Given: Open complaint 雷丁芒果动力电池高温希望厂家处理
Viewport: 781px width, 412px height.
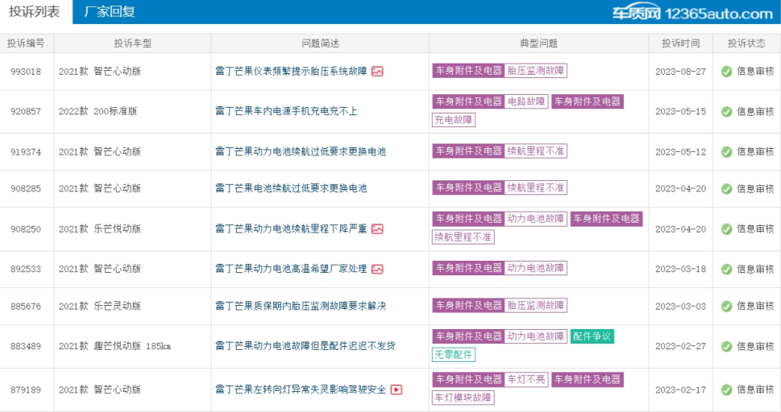Looking at the screenshot, I should 291,269.
